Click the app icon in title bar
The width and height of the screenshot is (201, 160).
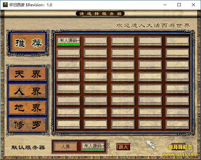[x=5, y=5]
